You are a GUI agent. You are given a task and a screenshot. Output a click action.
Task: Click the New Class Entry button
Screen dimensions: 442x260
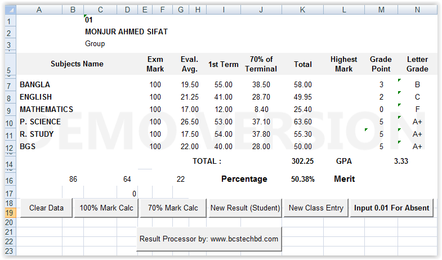tap(316, 208)
